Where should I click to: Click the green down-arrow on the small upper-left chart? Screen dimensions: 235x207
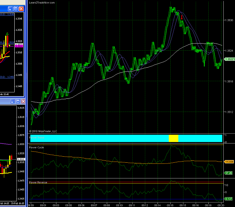click(x=7, y=34)
